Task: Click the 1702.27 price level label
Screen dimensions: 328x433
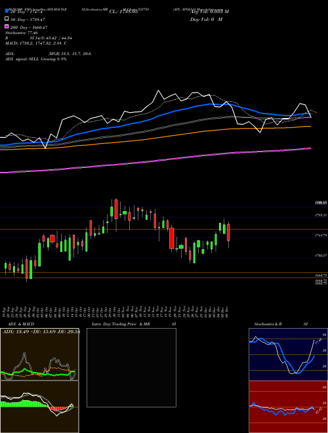Action: click(x=321, y=256)
